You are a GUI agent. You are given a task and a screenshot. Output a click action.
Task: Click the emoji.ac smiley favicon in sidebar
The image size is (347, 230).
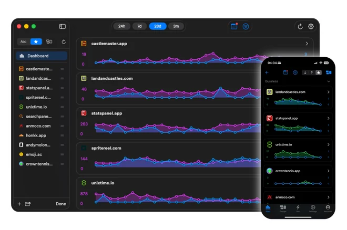(21, 154)
